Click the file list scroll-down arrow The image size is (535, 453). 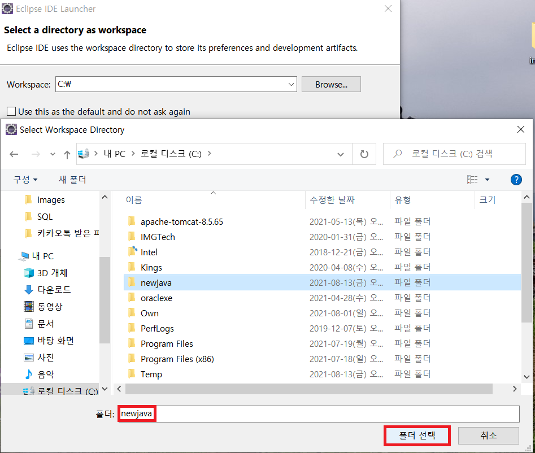click(x=527, y=377)
